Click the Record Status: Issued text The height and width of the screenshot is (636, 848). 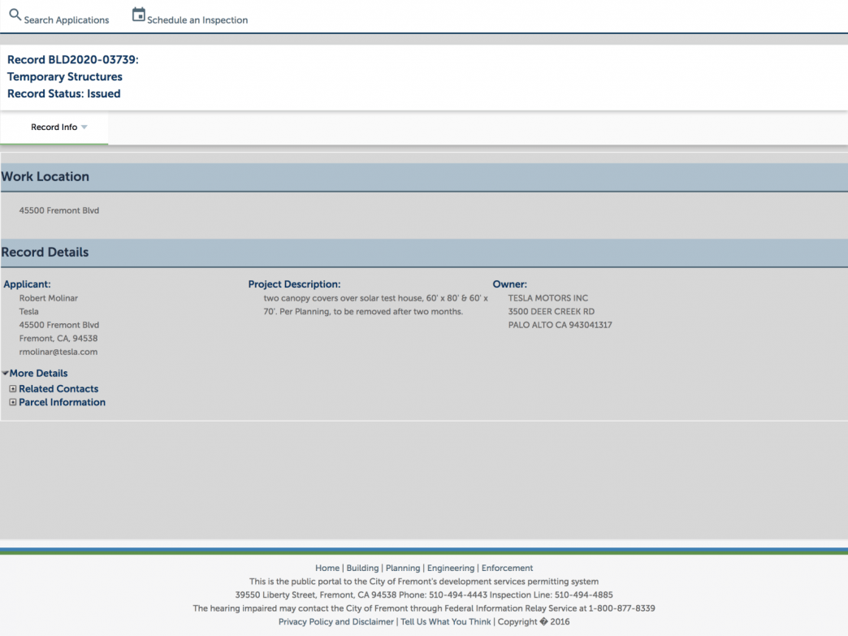point(64,93)
